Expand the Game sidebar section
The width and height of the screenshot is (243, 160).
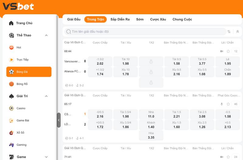(x=46, y=157)
